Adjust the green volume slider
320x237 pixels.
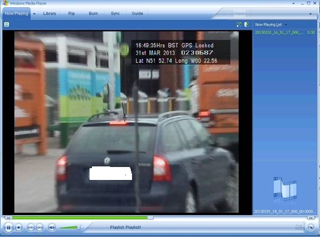[71, 227]
